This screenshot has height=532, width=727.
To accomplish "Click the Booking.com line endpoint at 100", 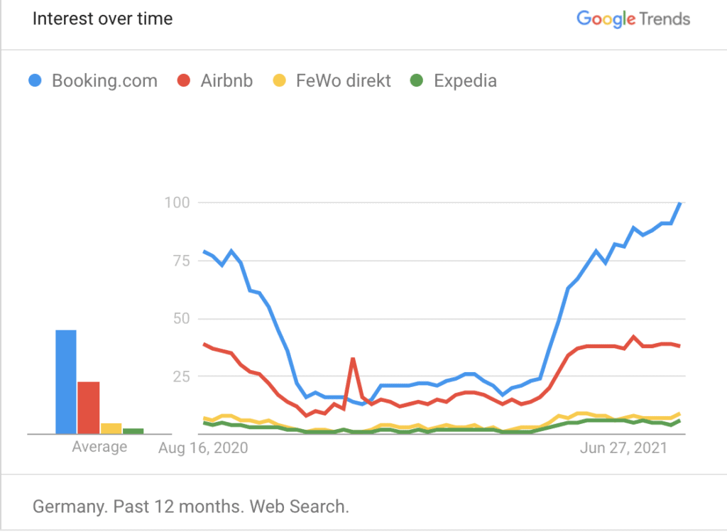I will tap(679, 203).
